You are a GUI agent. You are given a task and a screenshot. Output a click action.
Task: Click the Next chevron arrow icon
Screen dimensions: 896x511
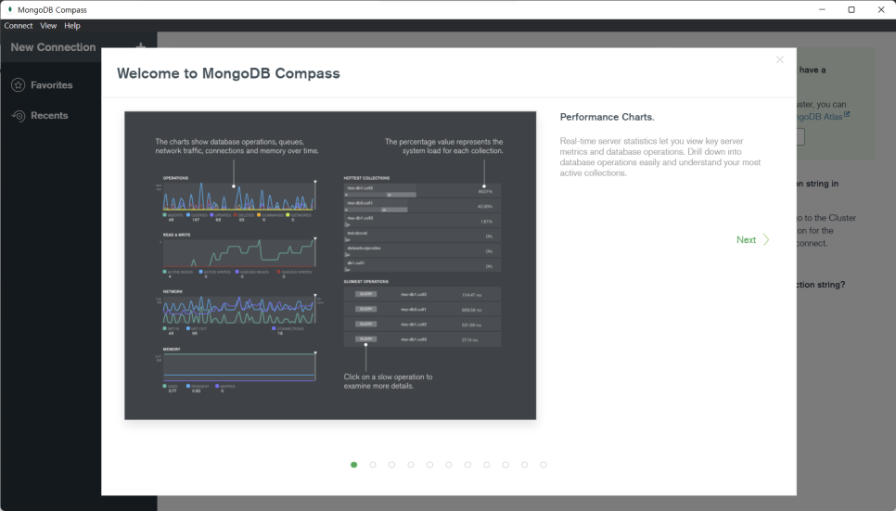766,239
